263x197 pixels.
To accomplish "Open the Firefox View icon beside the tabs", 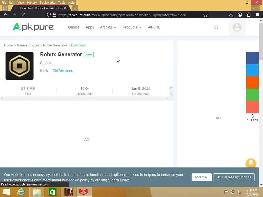I will click(5, 8).
